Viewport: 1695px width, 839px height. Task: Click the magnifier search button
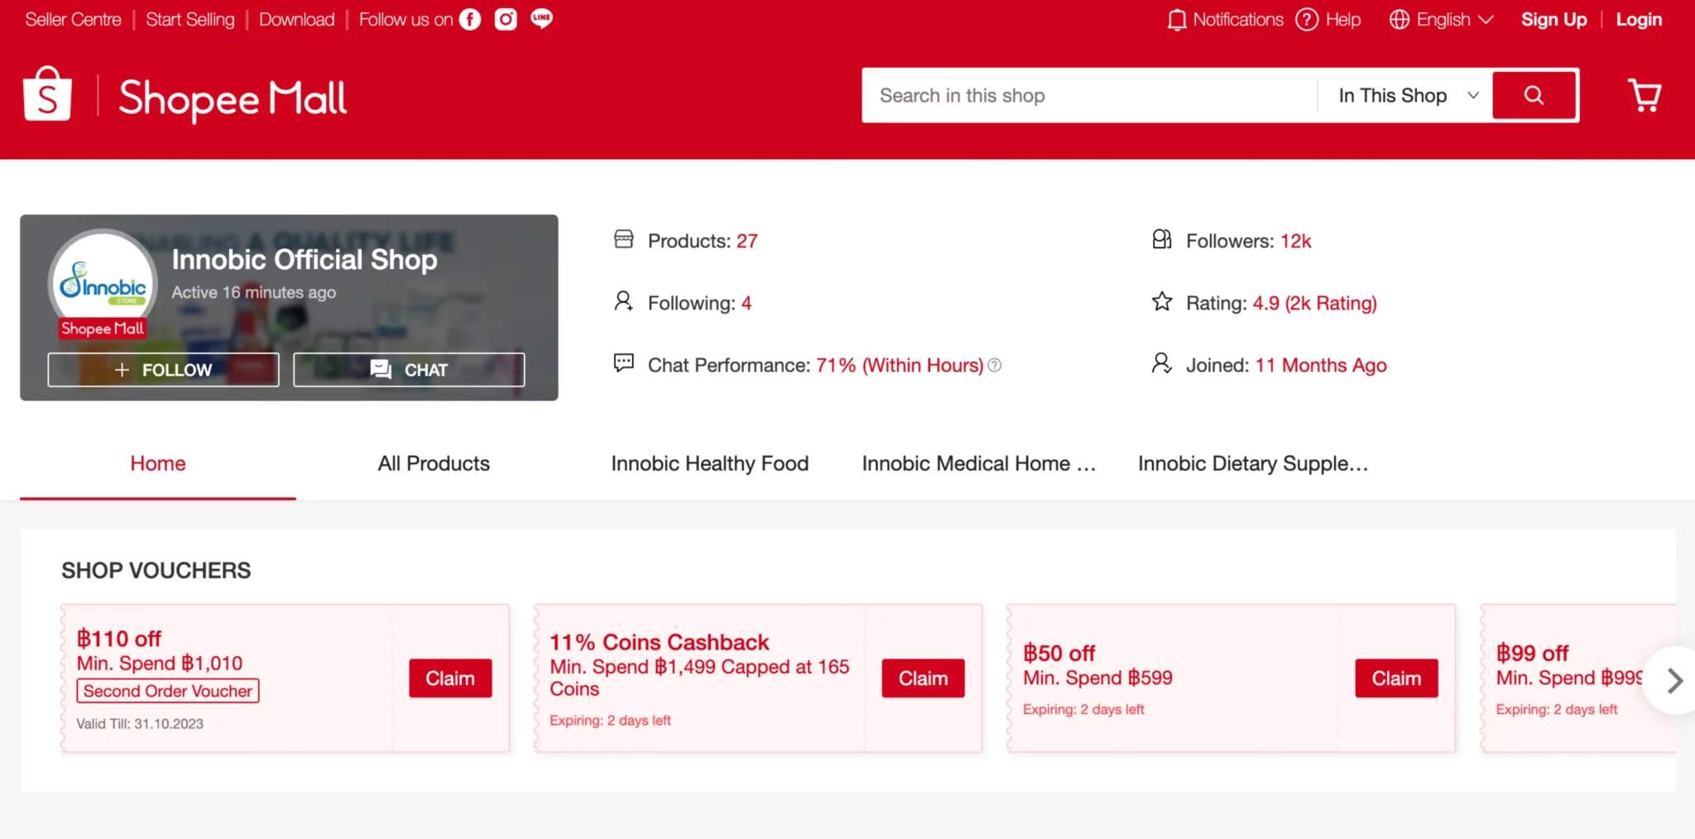(x=1534, y=95)
